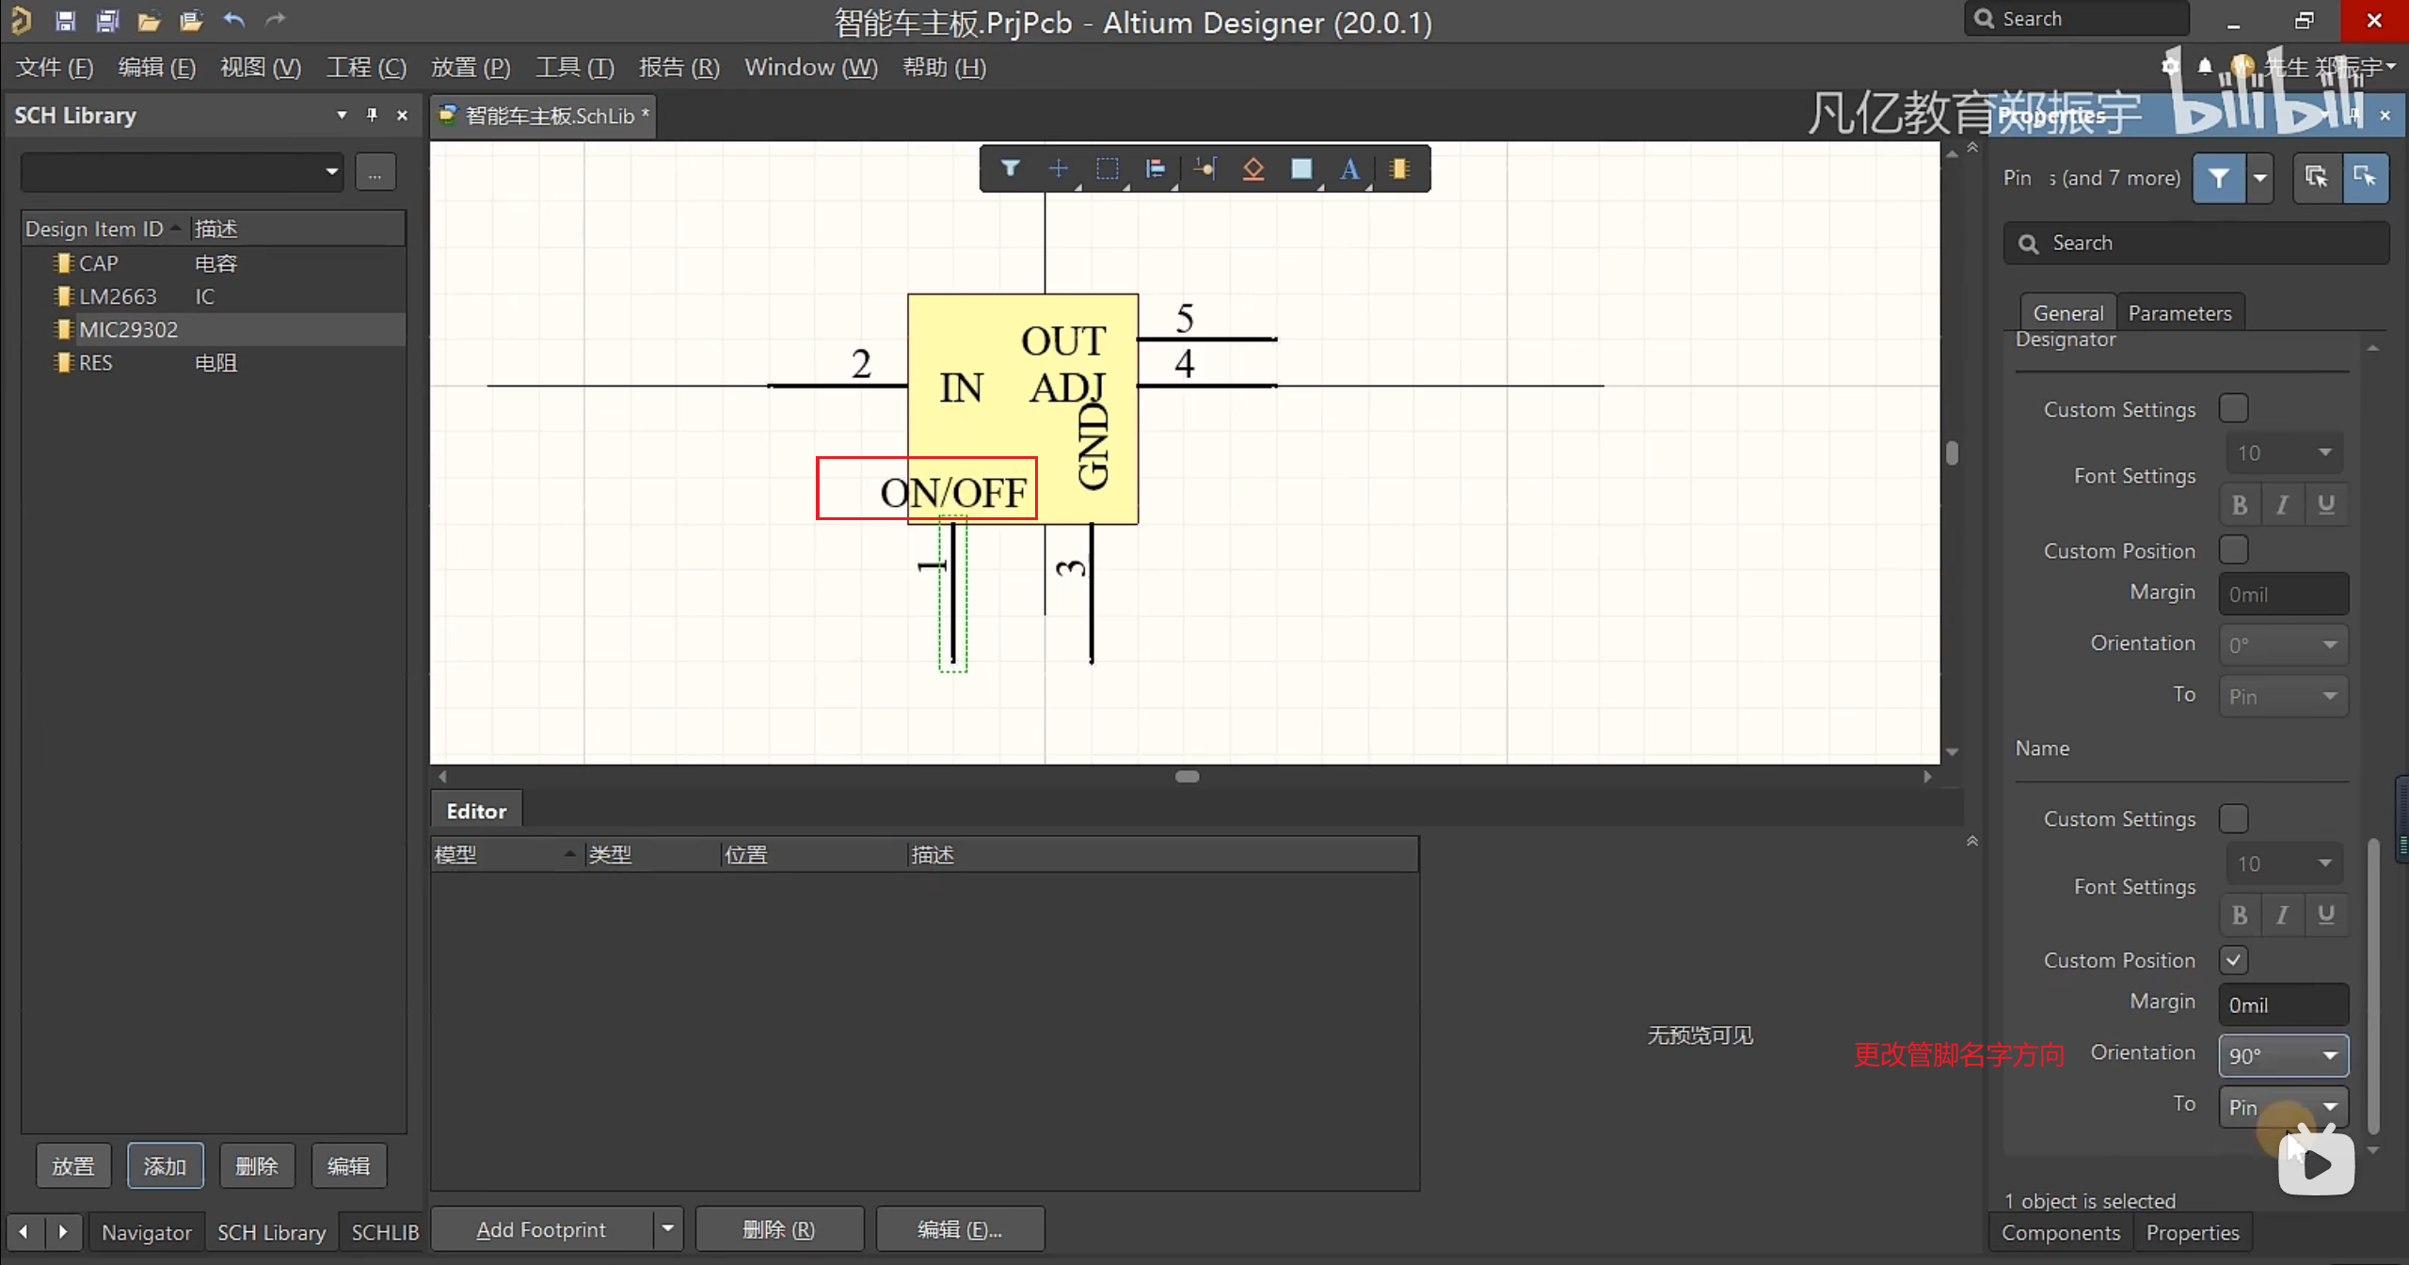Viewport: 2409px width, 1265px height.
Task: Click the 添加 button in the library panel
Action: click(165, 1165)
